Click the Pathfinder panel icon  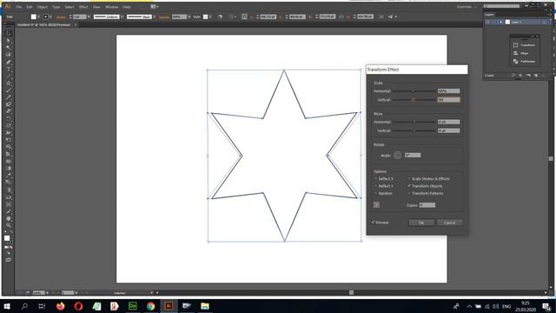click(515, 62)
